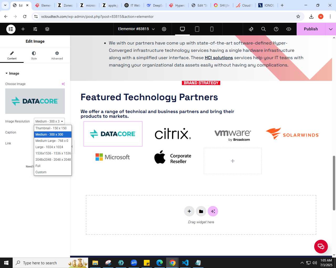336x268 pixels.
Task: Collapse the Image section
Action: 12,74
